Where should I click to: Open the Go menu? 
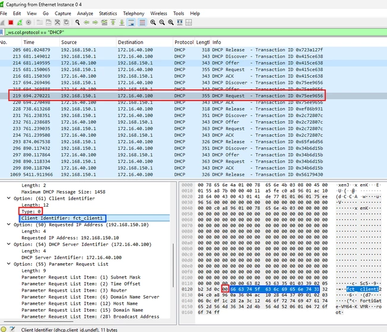click(46, 14)
